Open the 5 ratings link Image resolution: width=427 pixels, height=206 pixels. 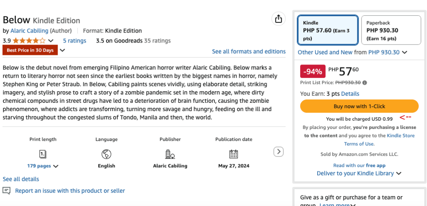point(74,41)
